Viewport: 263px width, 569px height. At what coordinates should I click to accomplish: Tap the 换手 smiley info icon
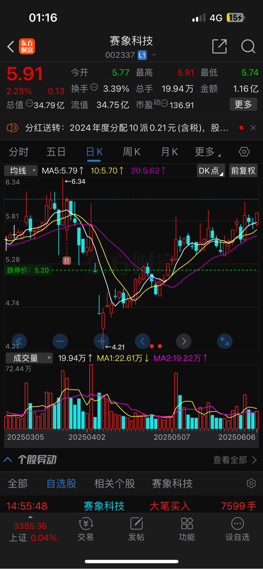pyautogui.click(x=94, y=87)
